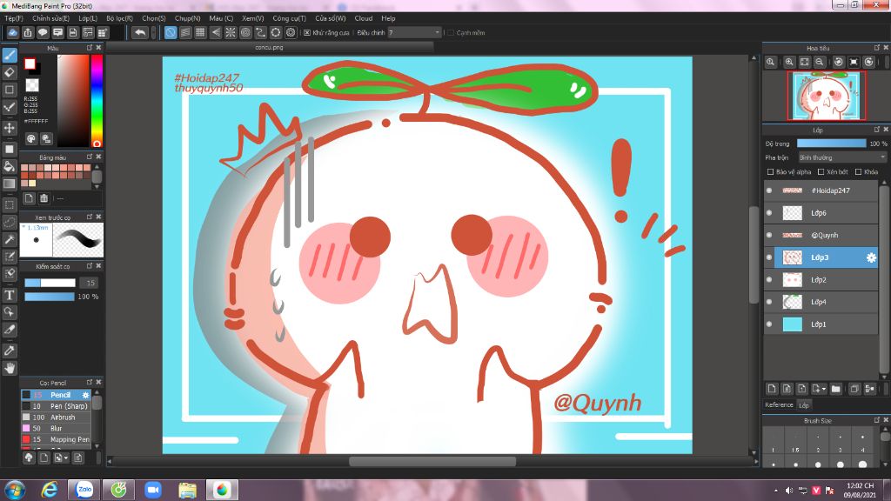Adjust the brush size slider
This screenshot has height=501, width=891.
click(x=50, y=283)
